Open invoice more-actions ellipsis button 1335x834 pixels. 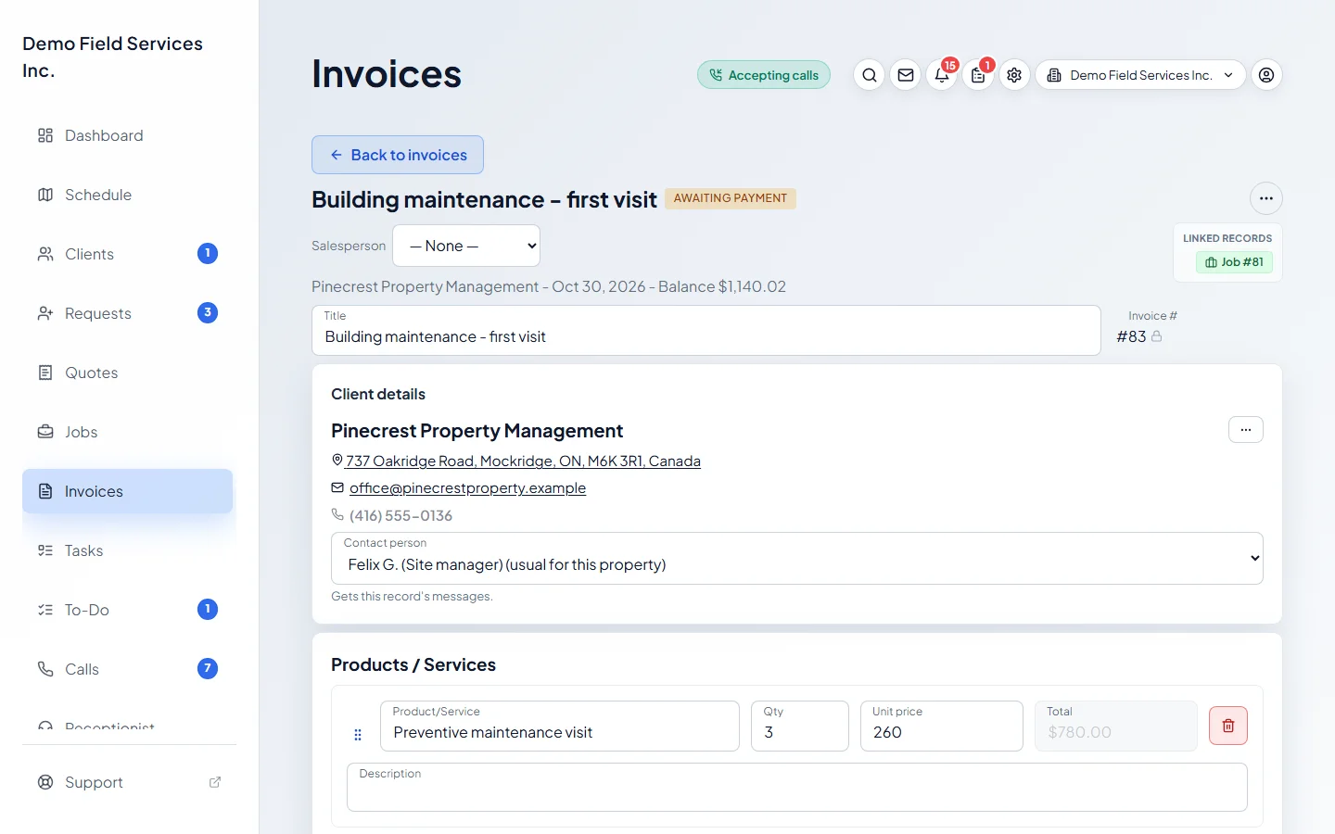click(1266, 198)
